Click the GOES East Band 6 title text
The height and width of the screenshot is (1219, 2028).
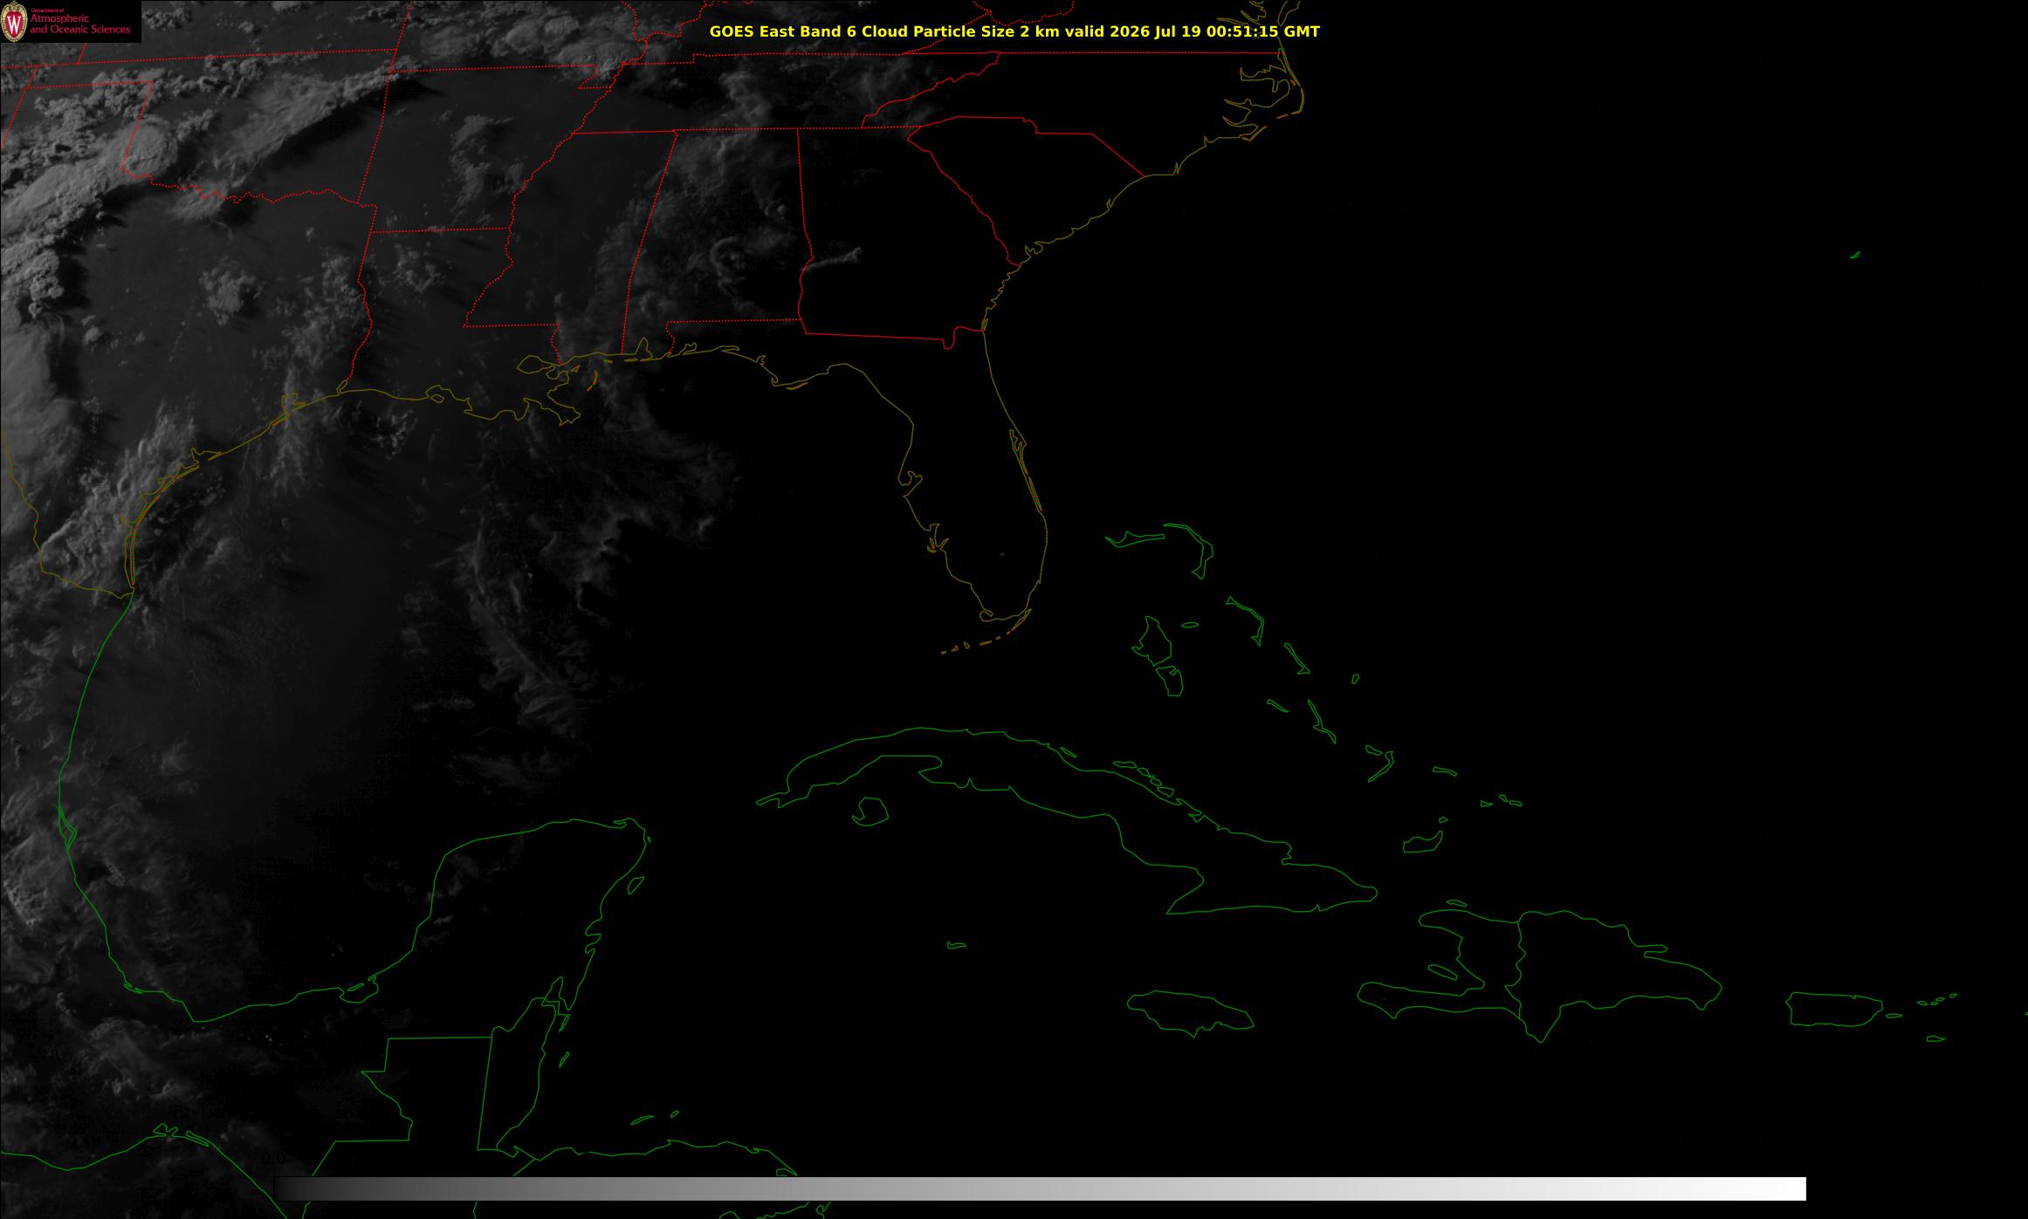coord(1014,31)
